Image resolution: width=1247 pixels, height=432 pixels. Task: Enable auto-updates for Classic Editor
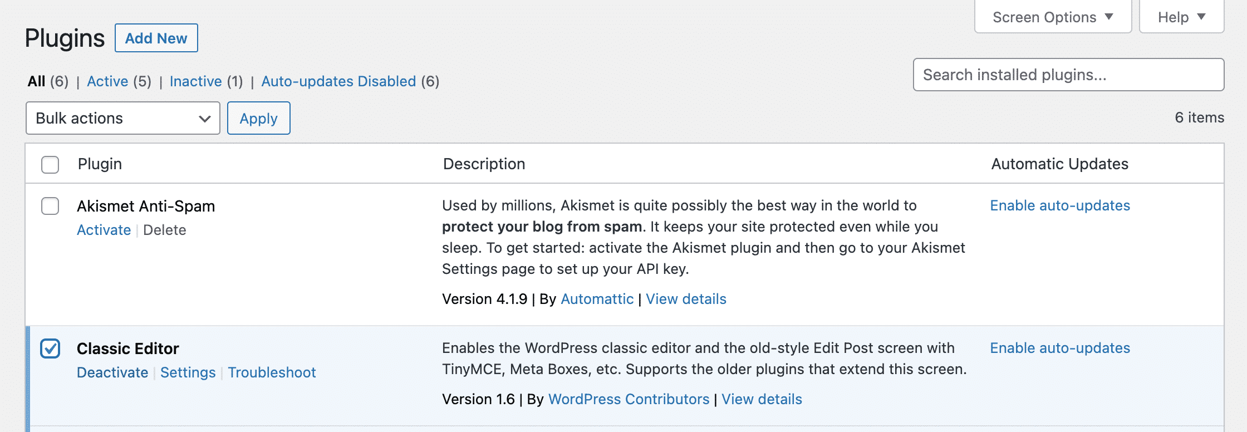coord(1060,348)
